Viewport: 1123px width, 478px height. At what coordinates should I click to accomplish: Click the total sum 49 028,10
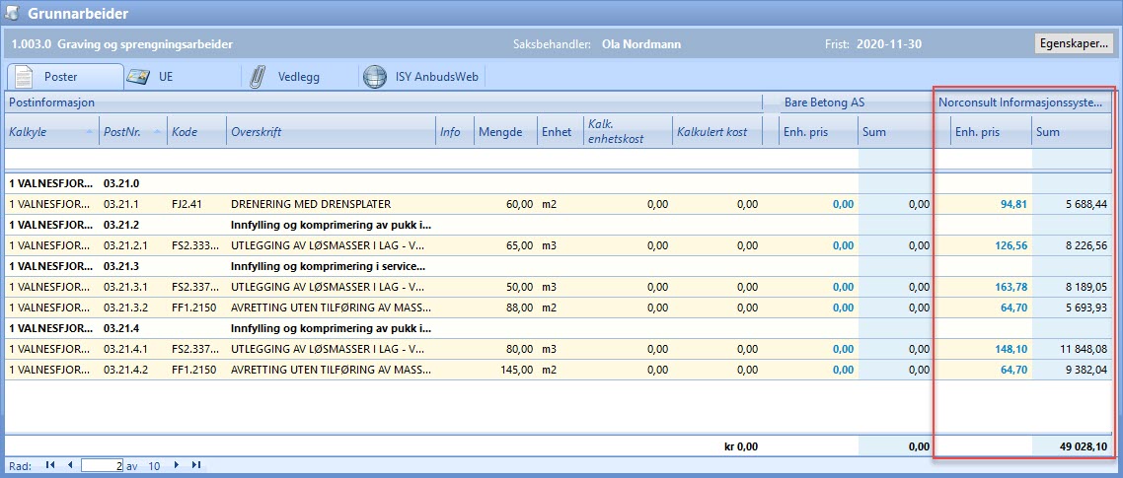(x=1084, y=446)
